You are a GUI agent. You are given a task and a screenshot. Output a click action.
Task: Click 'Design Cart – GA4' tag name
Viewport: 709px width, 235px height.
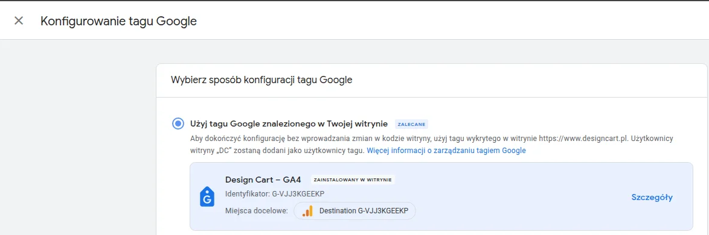click(x=263, y=180)
